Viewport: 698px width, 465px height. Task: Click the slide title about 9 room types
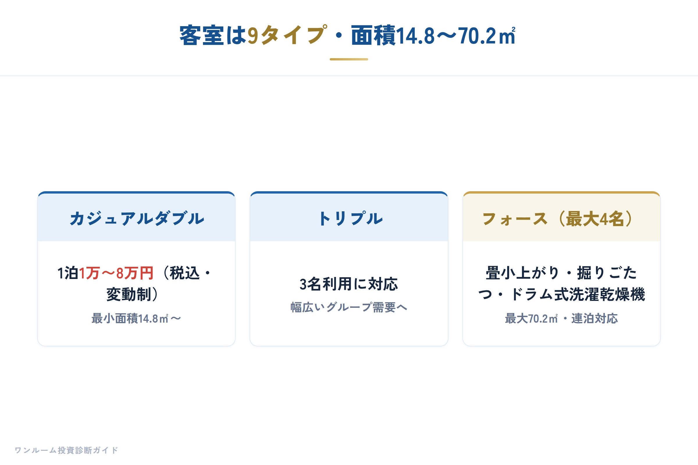point(348,35)
